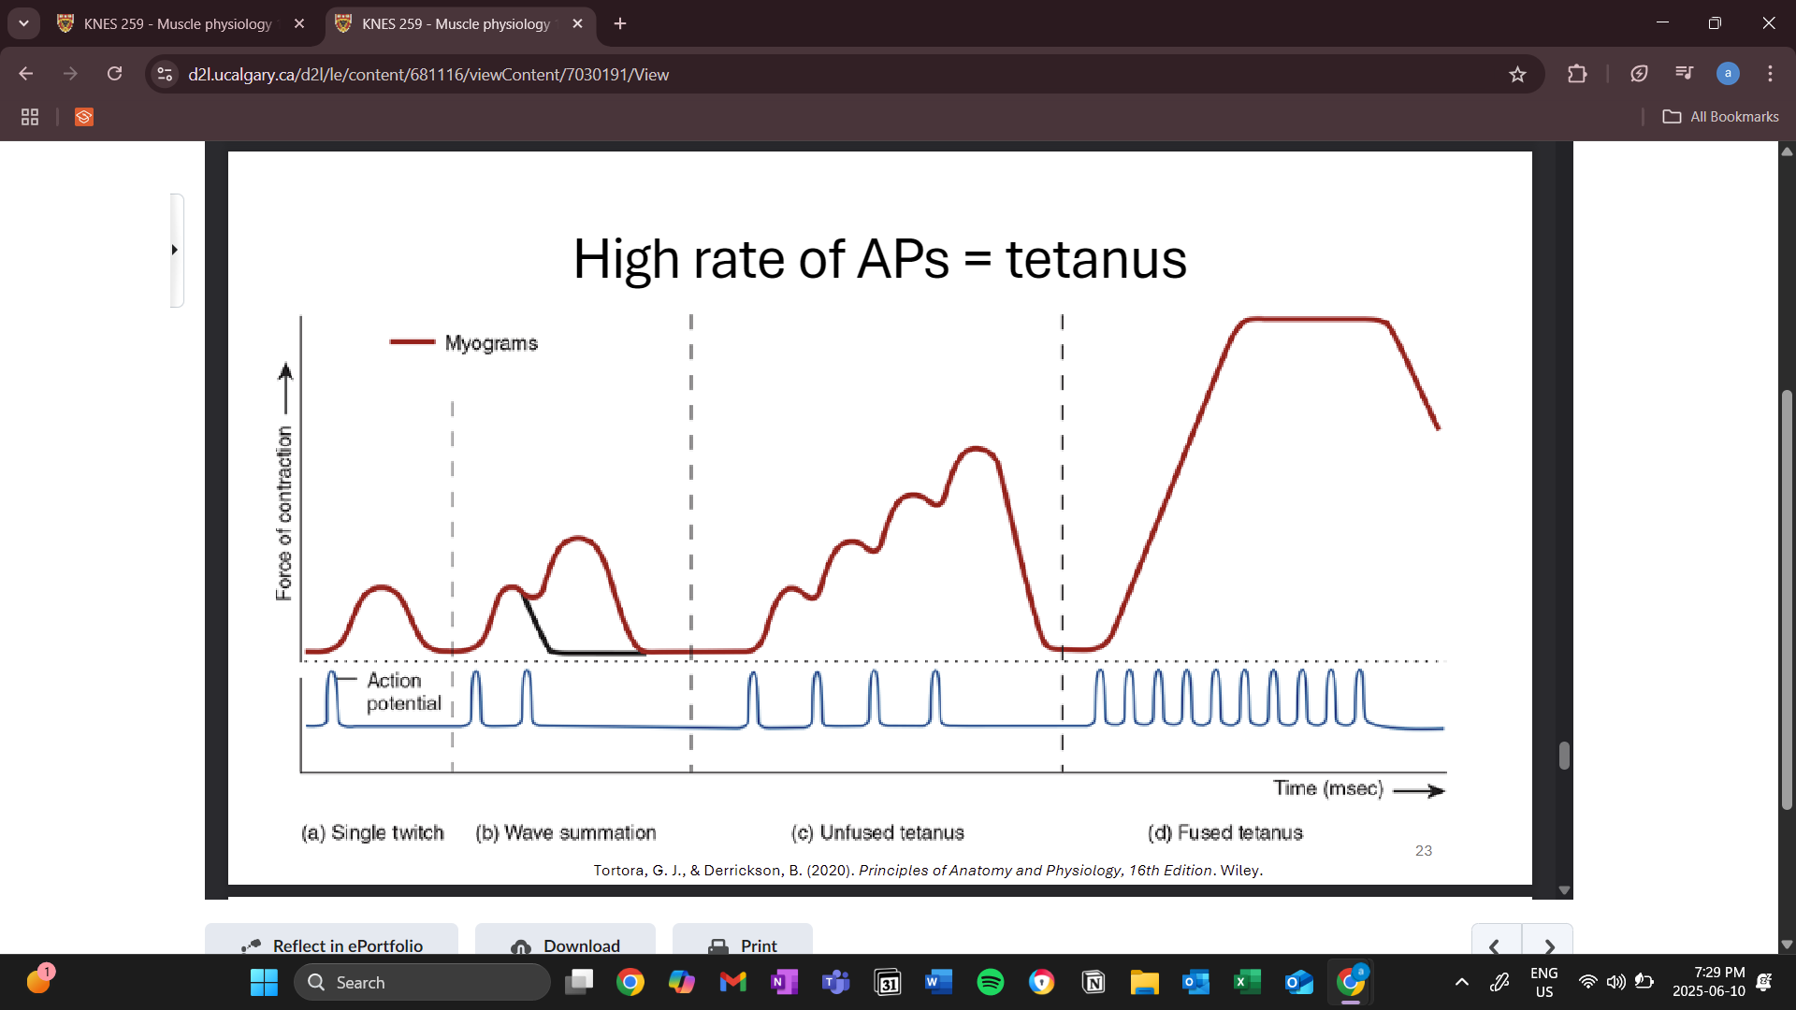Open the Extensions puzzle icon
Image resolution: width=1796 pixels, height=1010 pixels.
click(x=1577, y=74)
